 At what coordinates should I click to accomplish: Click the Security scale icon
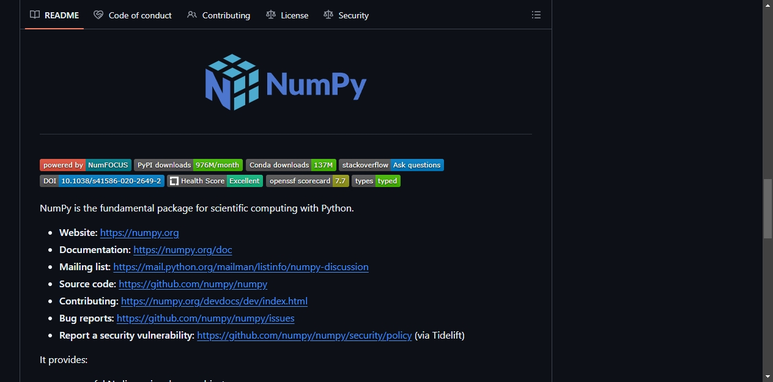pos(328,15)
